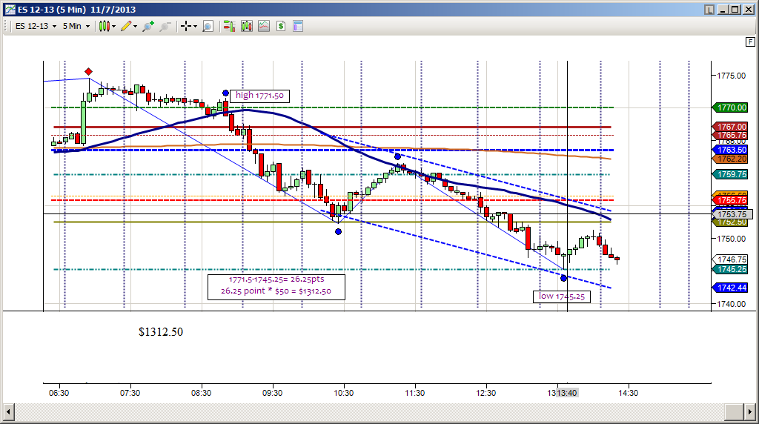This screenshot has height=424, width=759.
Task: Click the 1775.00 price axis label
Action: tap(732, 76)
